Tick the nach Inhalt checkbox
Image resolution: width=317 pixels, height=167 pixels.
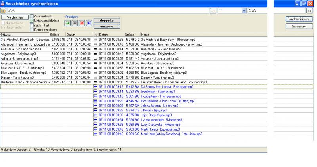click(x=32, y=25)
